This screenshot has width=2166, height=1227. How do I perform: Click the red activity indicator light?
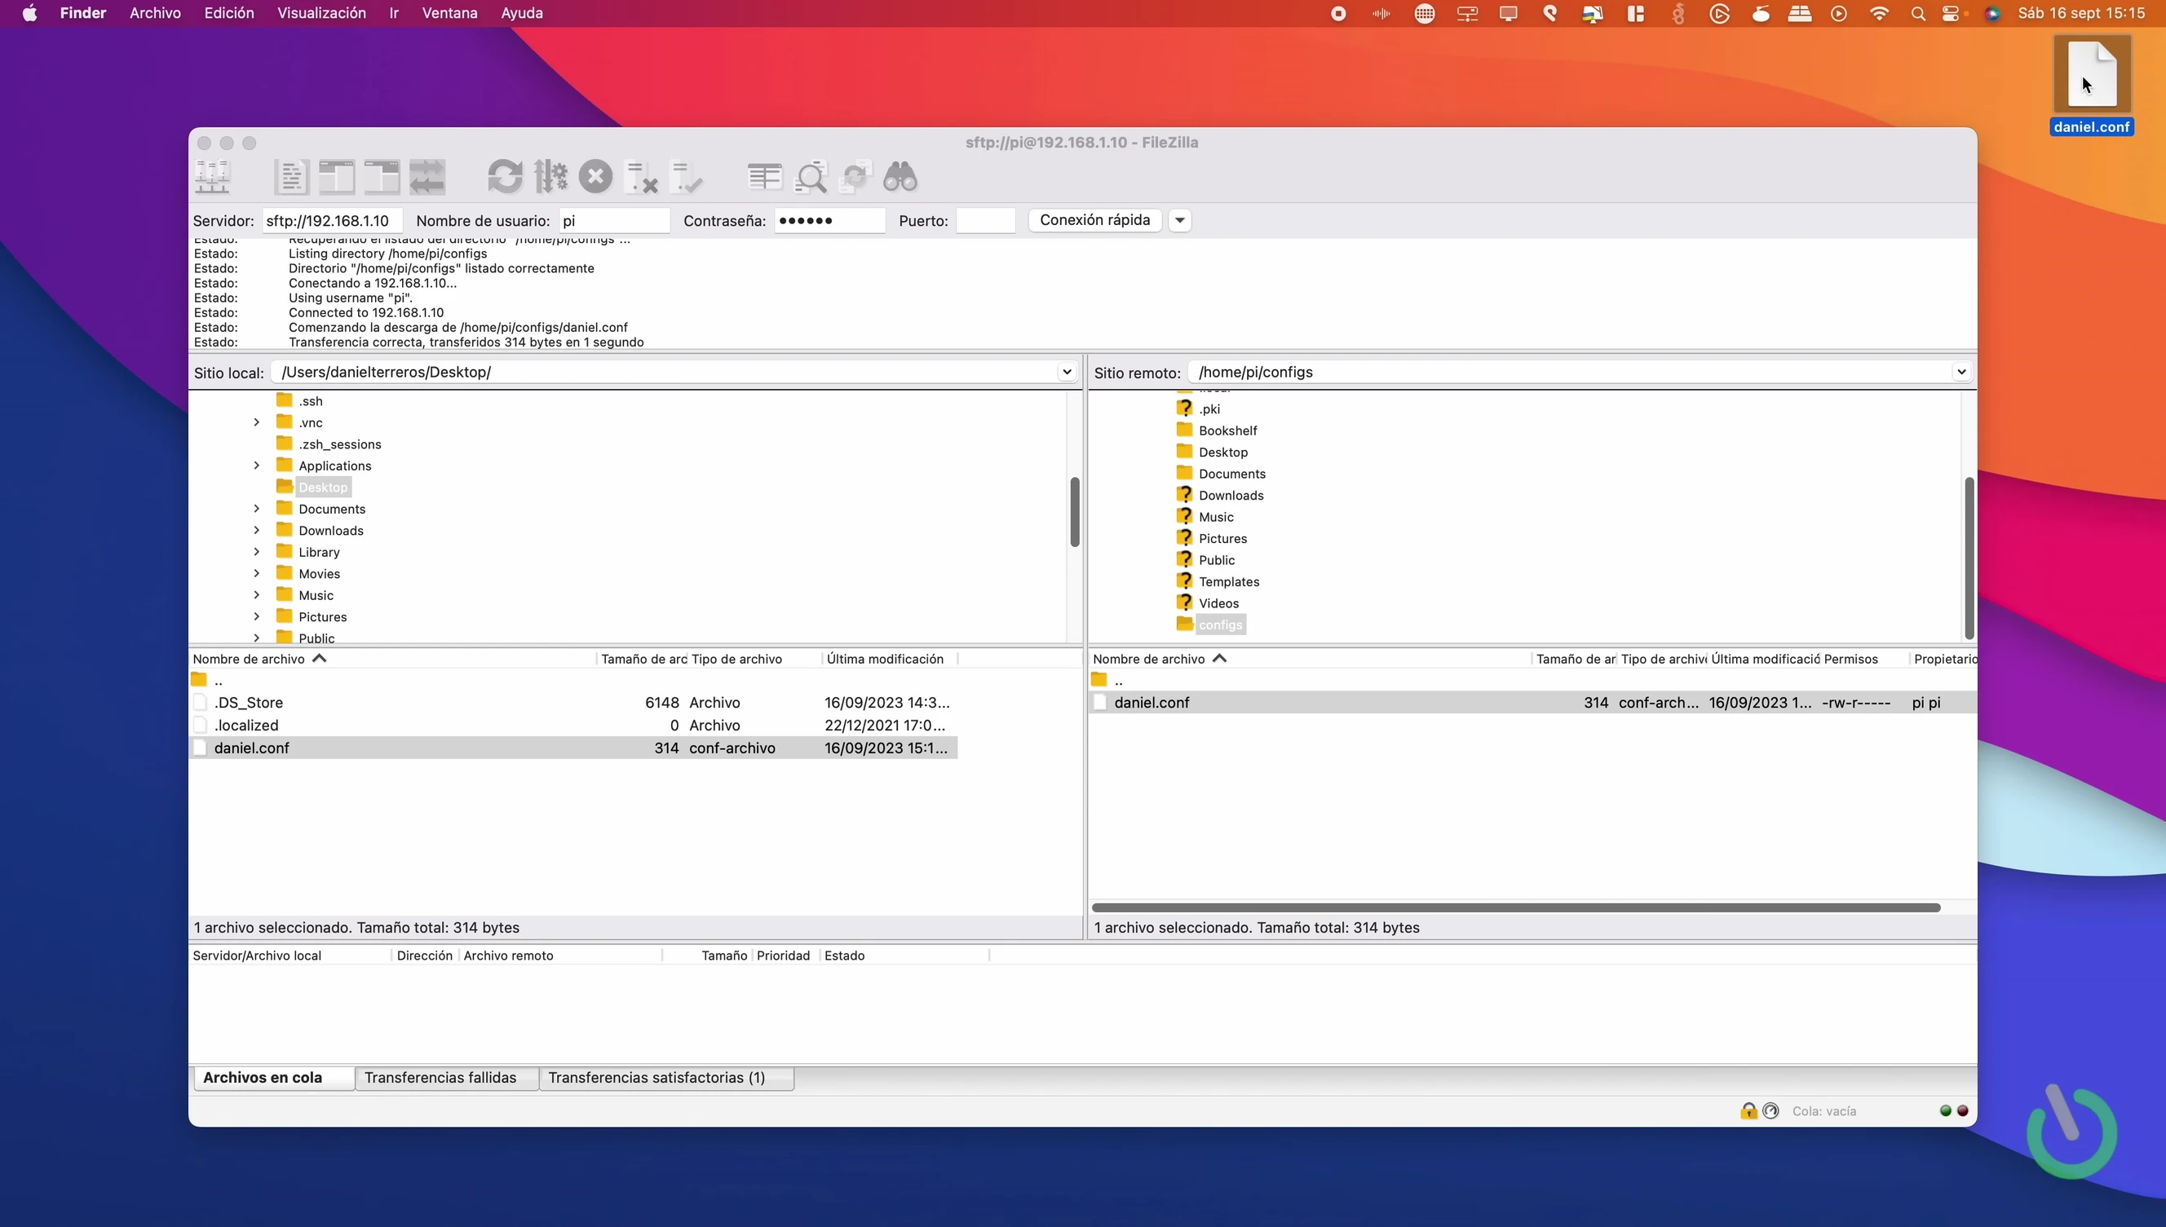1963,1110
